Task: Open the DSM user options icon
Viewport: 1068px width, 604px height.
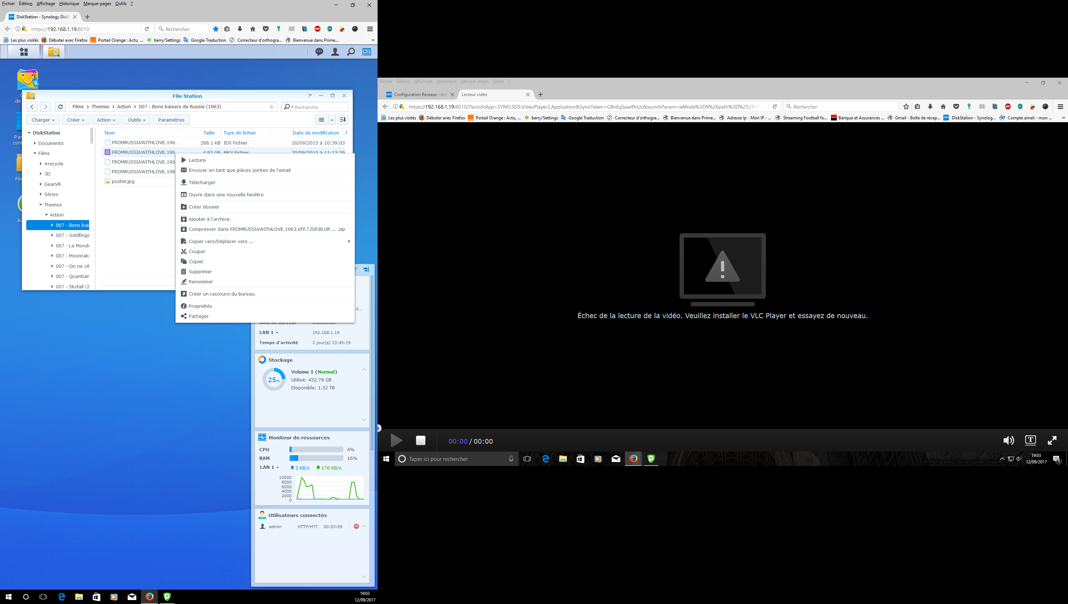Action: pos(335,52)
